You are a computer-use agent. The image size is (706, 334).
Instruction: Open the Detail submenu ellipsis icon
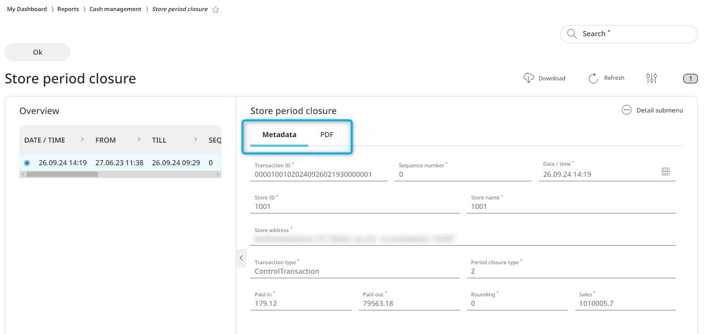tap(626, 110)
